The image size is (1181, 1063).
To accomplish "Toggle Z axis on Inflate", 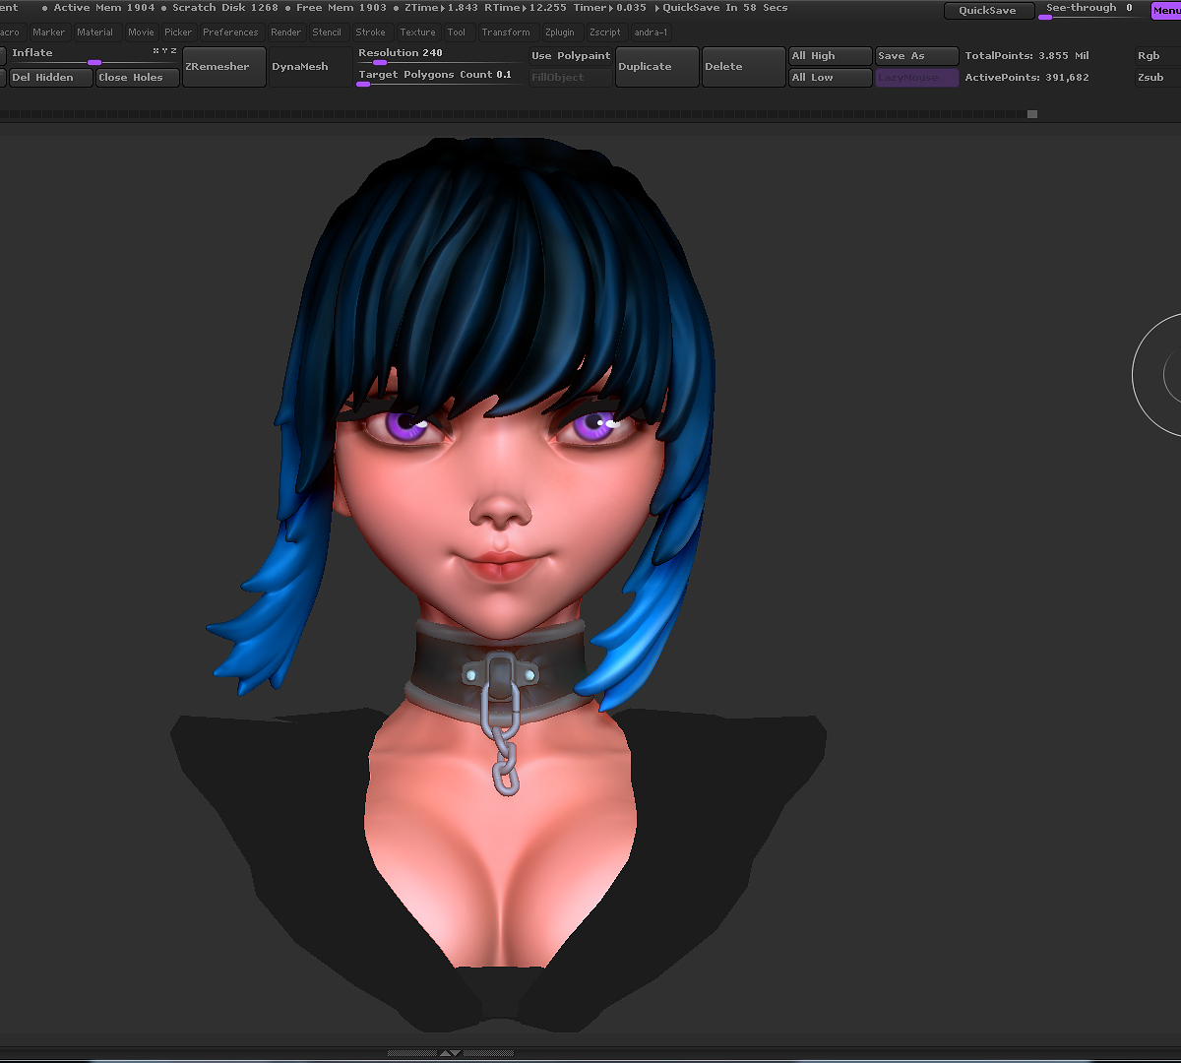I will click(x=174, y=51).
